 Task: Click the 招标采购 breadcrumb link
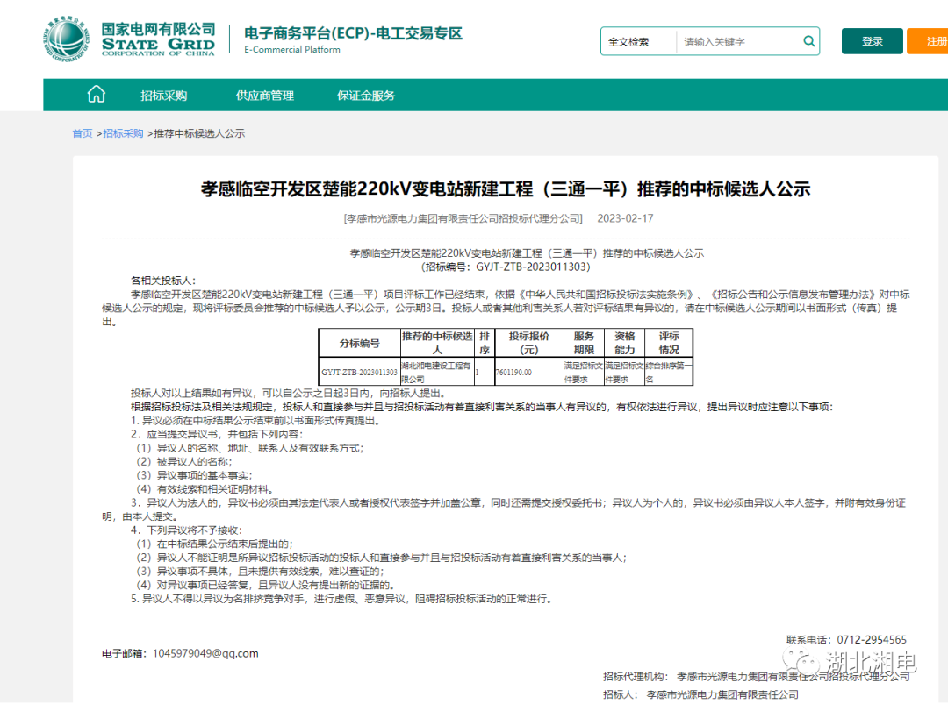click(124, 132)
